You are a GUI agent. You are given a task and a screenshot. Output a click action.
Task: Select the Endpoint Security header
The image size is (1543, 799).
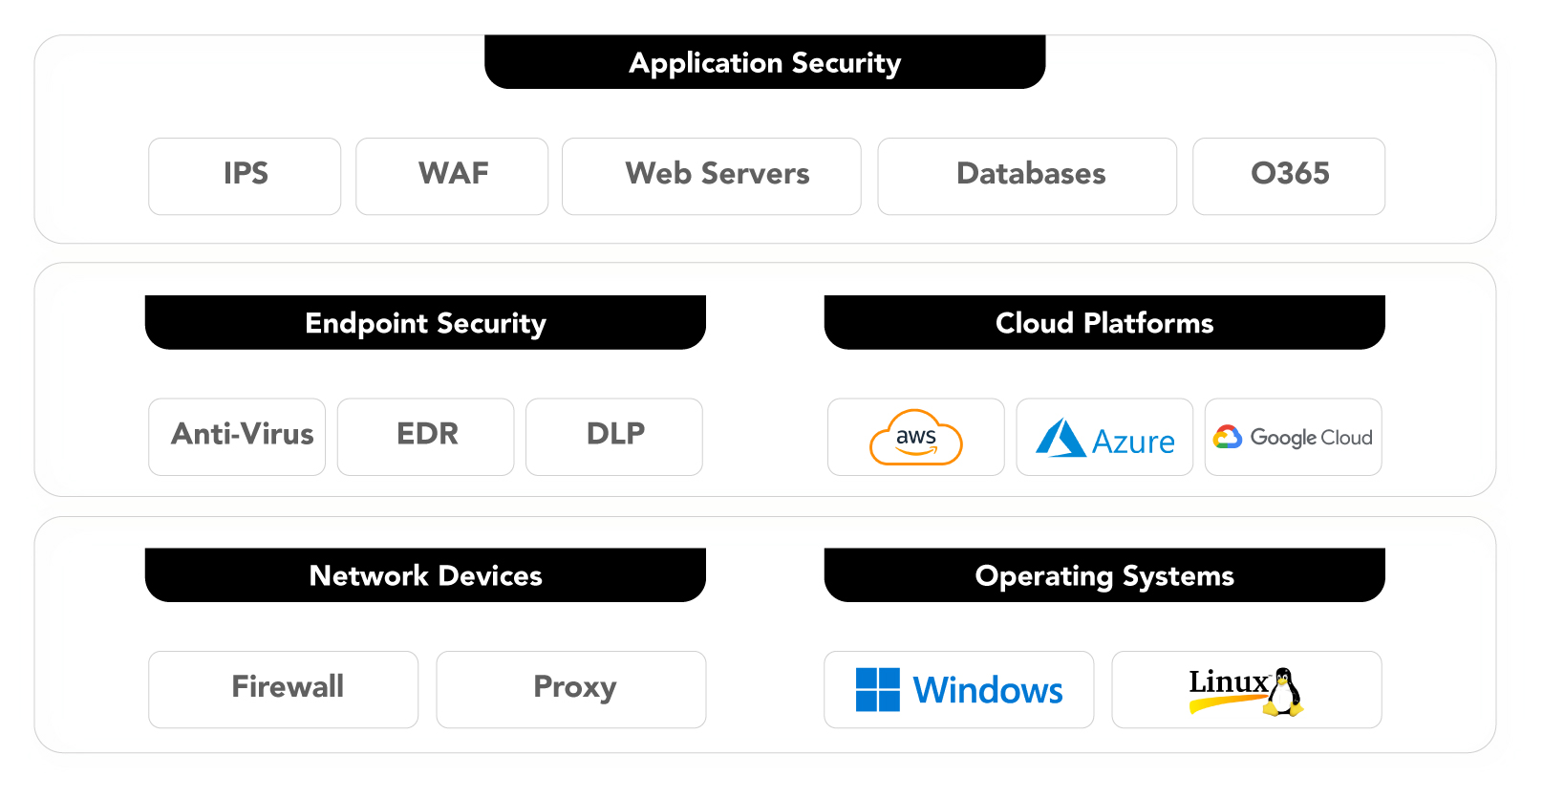click(x=425, y=323)
